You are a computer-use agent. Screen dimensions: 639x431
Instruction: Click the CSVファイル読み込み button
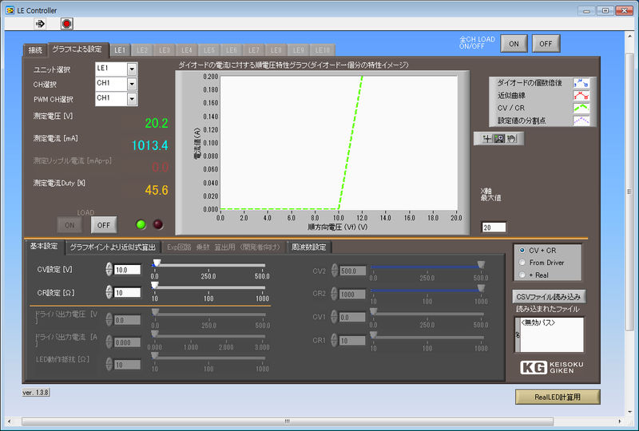(x=548, y=297)
